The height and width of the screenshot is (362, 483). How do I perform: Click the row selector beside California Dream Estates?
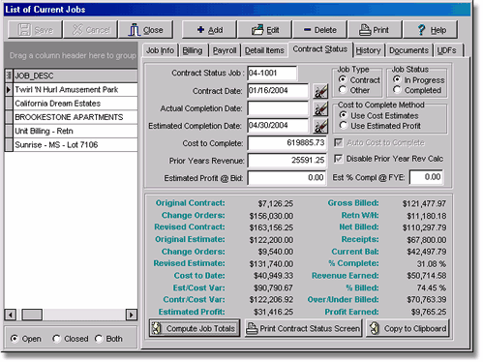coord(9,104)
